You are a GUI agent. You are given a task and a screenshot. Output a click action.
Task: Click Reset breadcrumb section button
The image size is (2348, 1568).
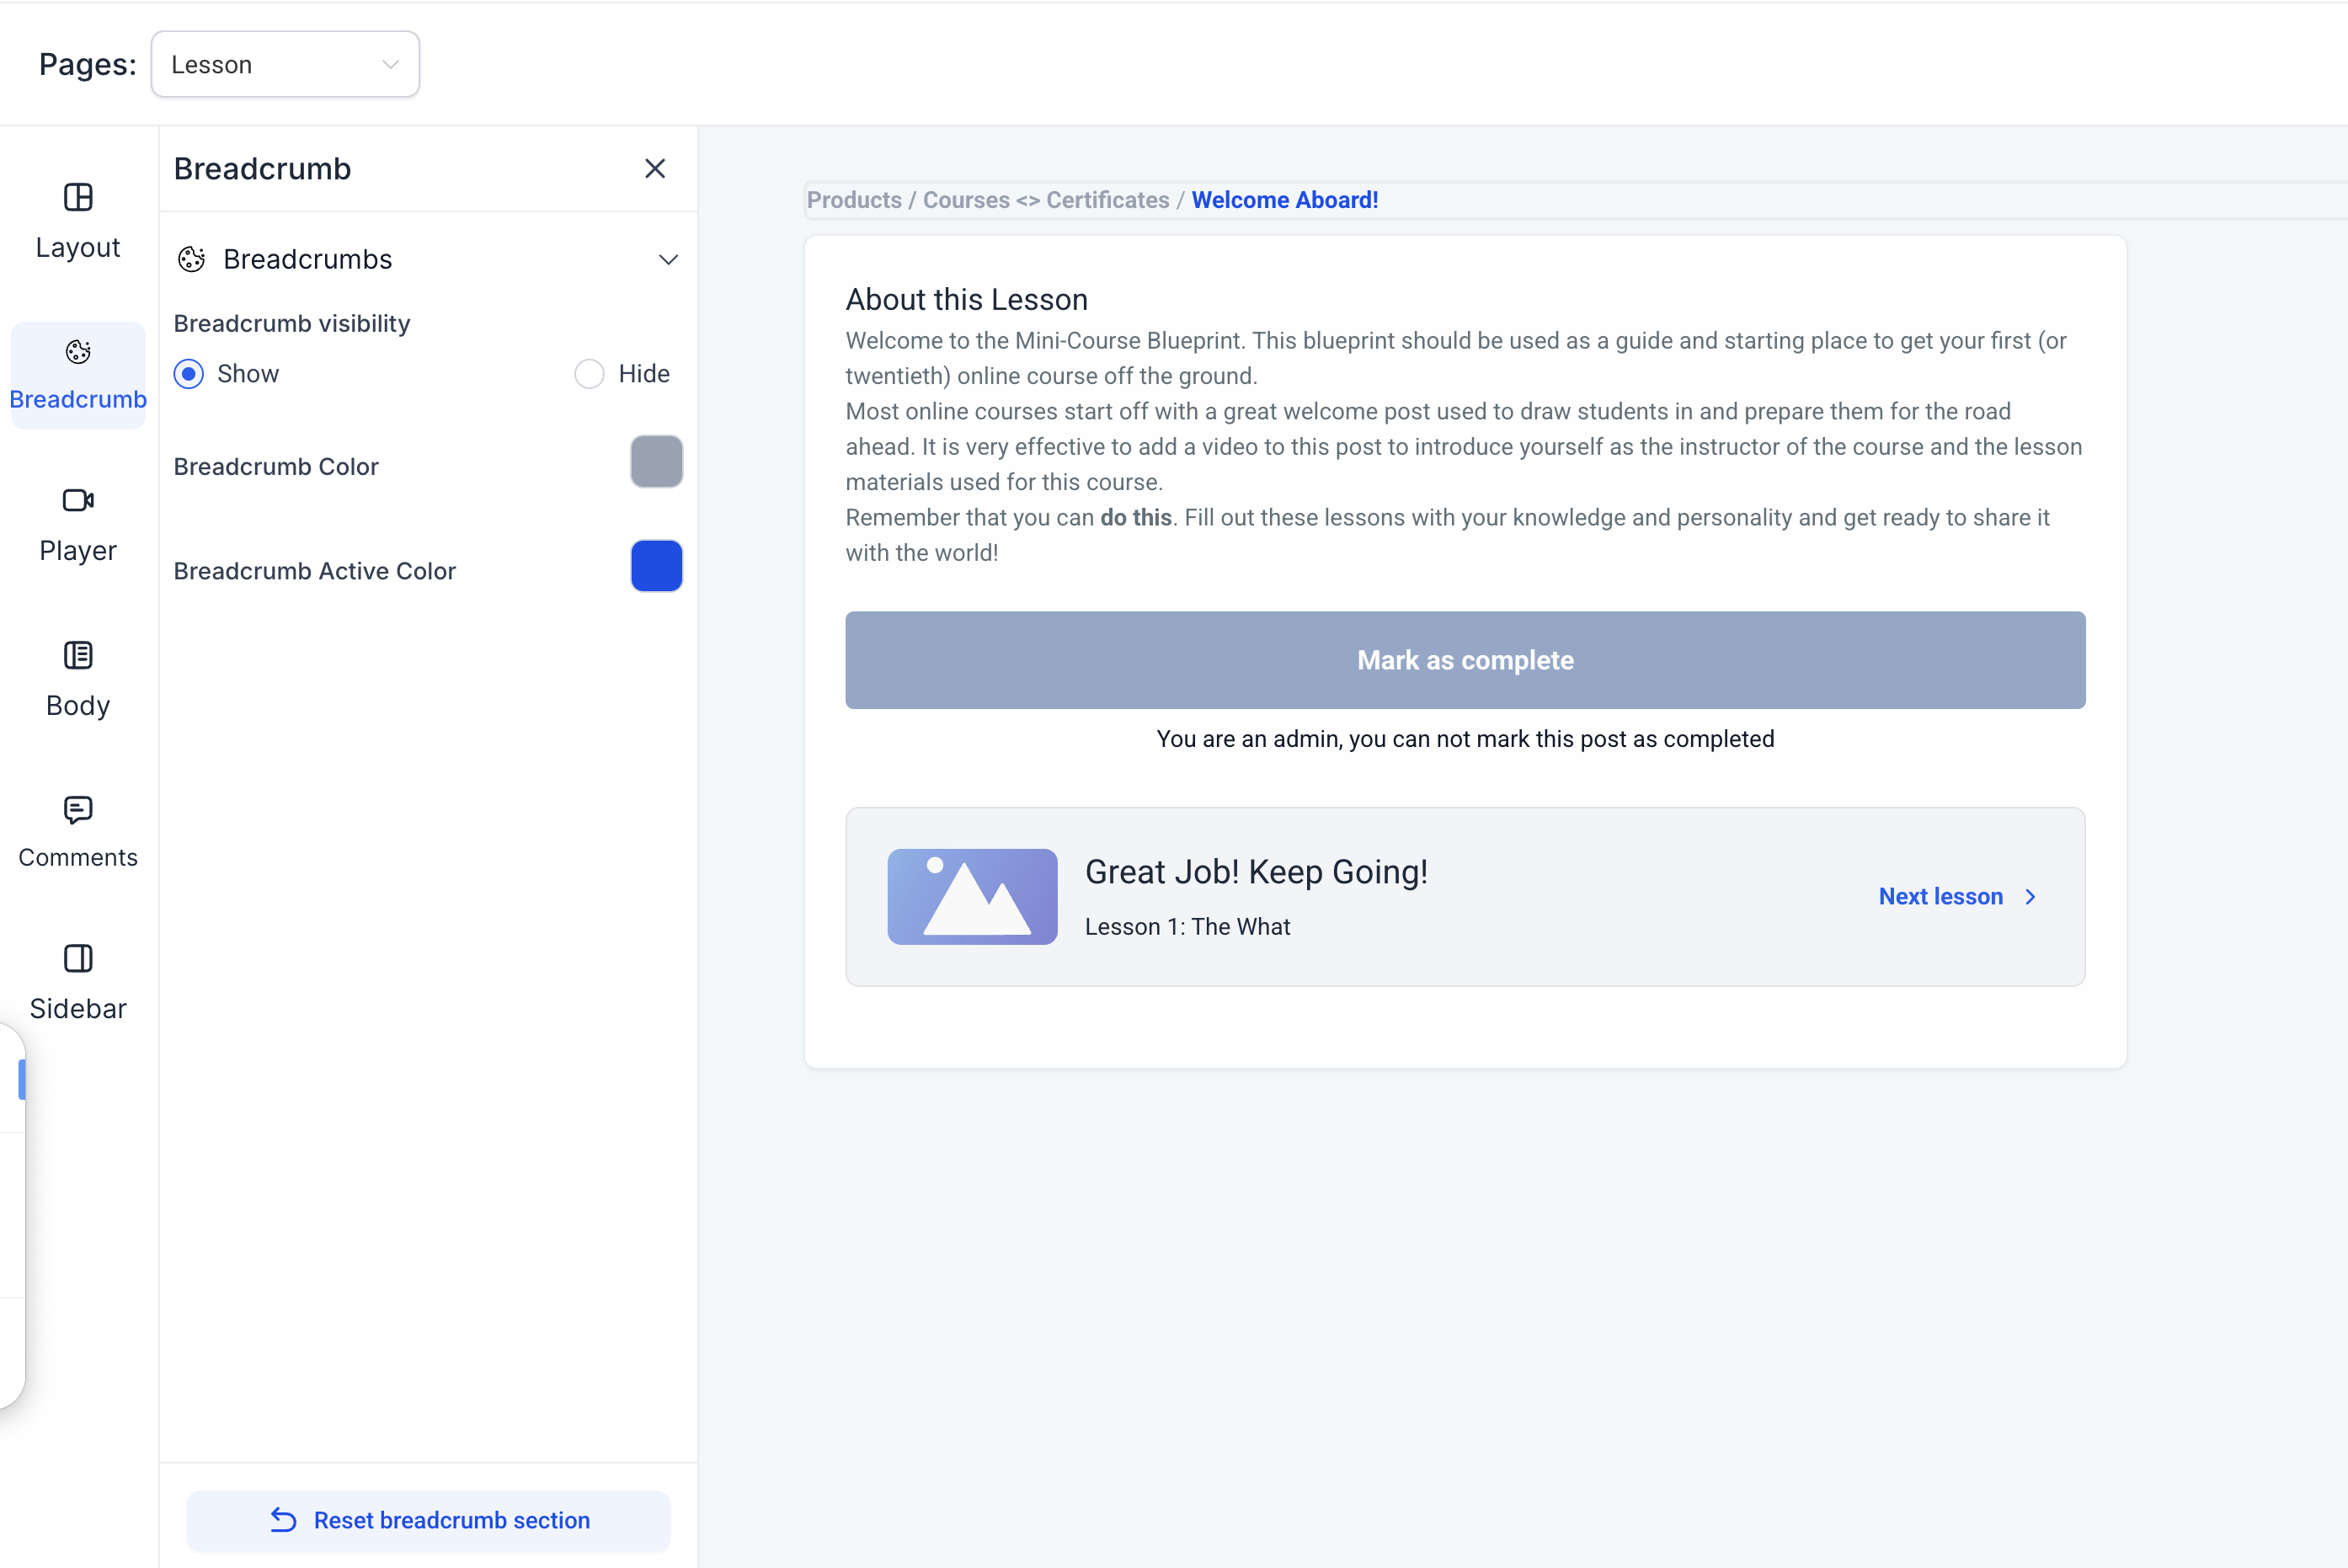pos(429,1520)
